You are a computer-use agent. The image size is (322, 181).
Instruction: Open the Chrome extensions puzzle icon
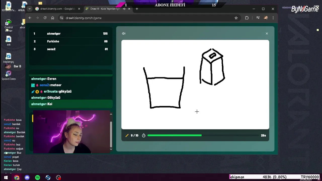click(x=247, y=18)
